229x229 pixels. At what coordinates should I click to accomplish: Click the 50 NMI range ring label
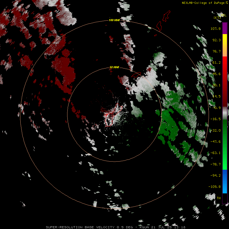[114, 67]
